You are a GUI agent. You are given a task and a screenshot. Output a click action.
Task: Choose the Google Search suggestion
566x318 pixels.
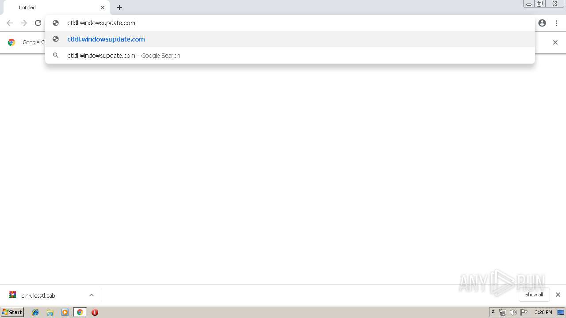(x=290, y=56)
